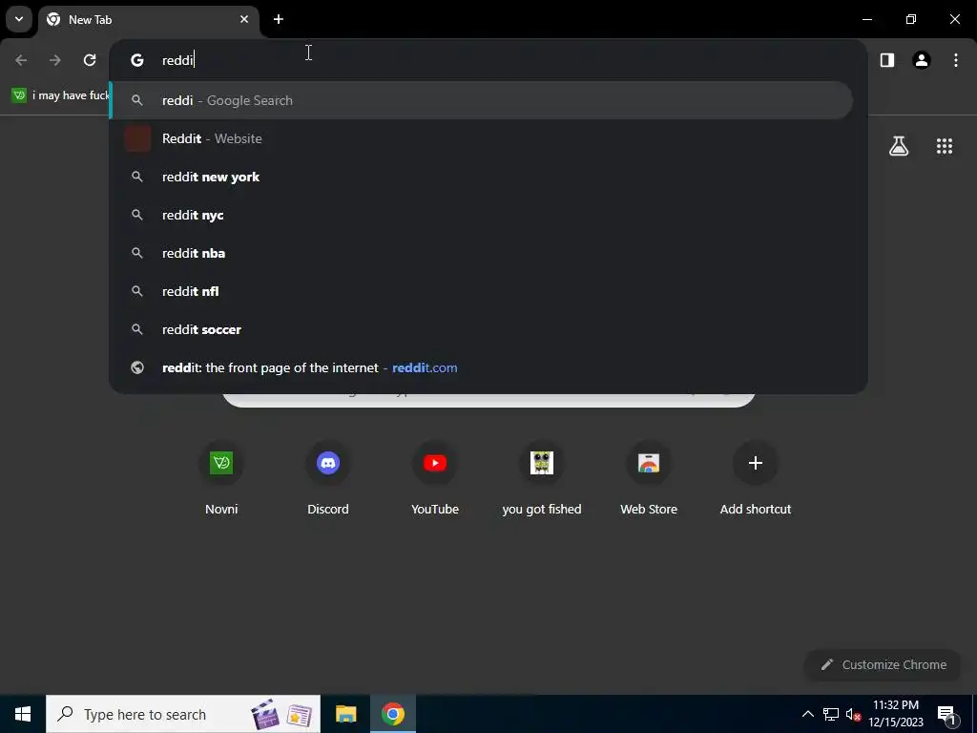
Task: Go forward with the forward arrow
Action: coord(55,60)
